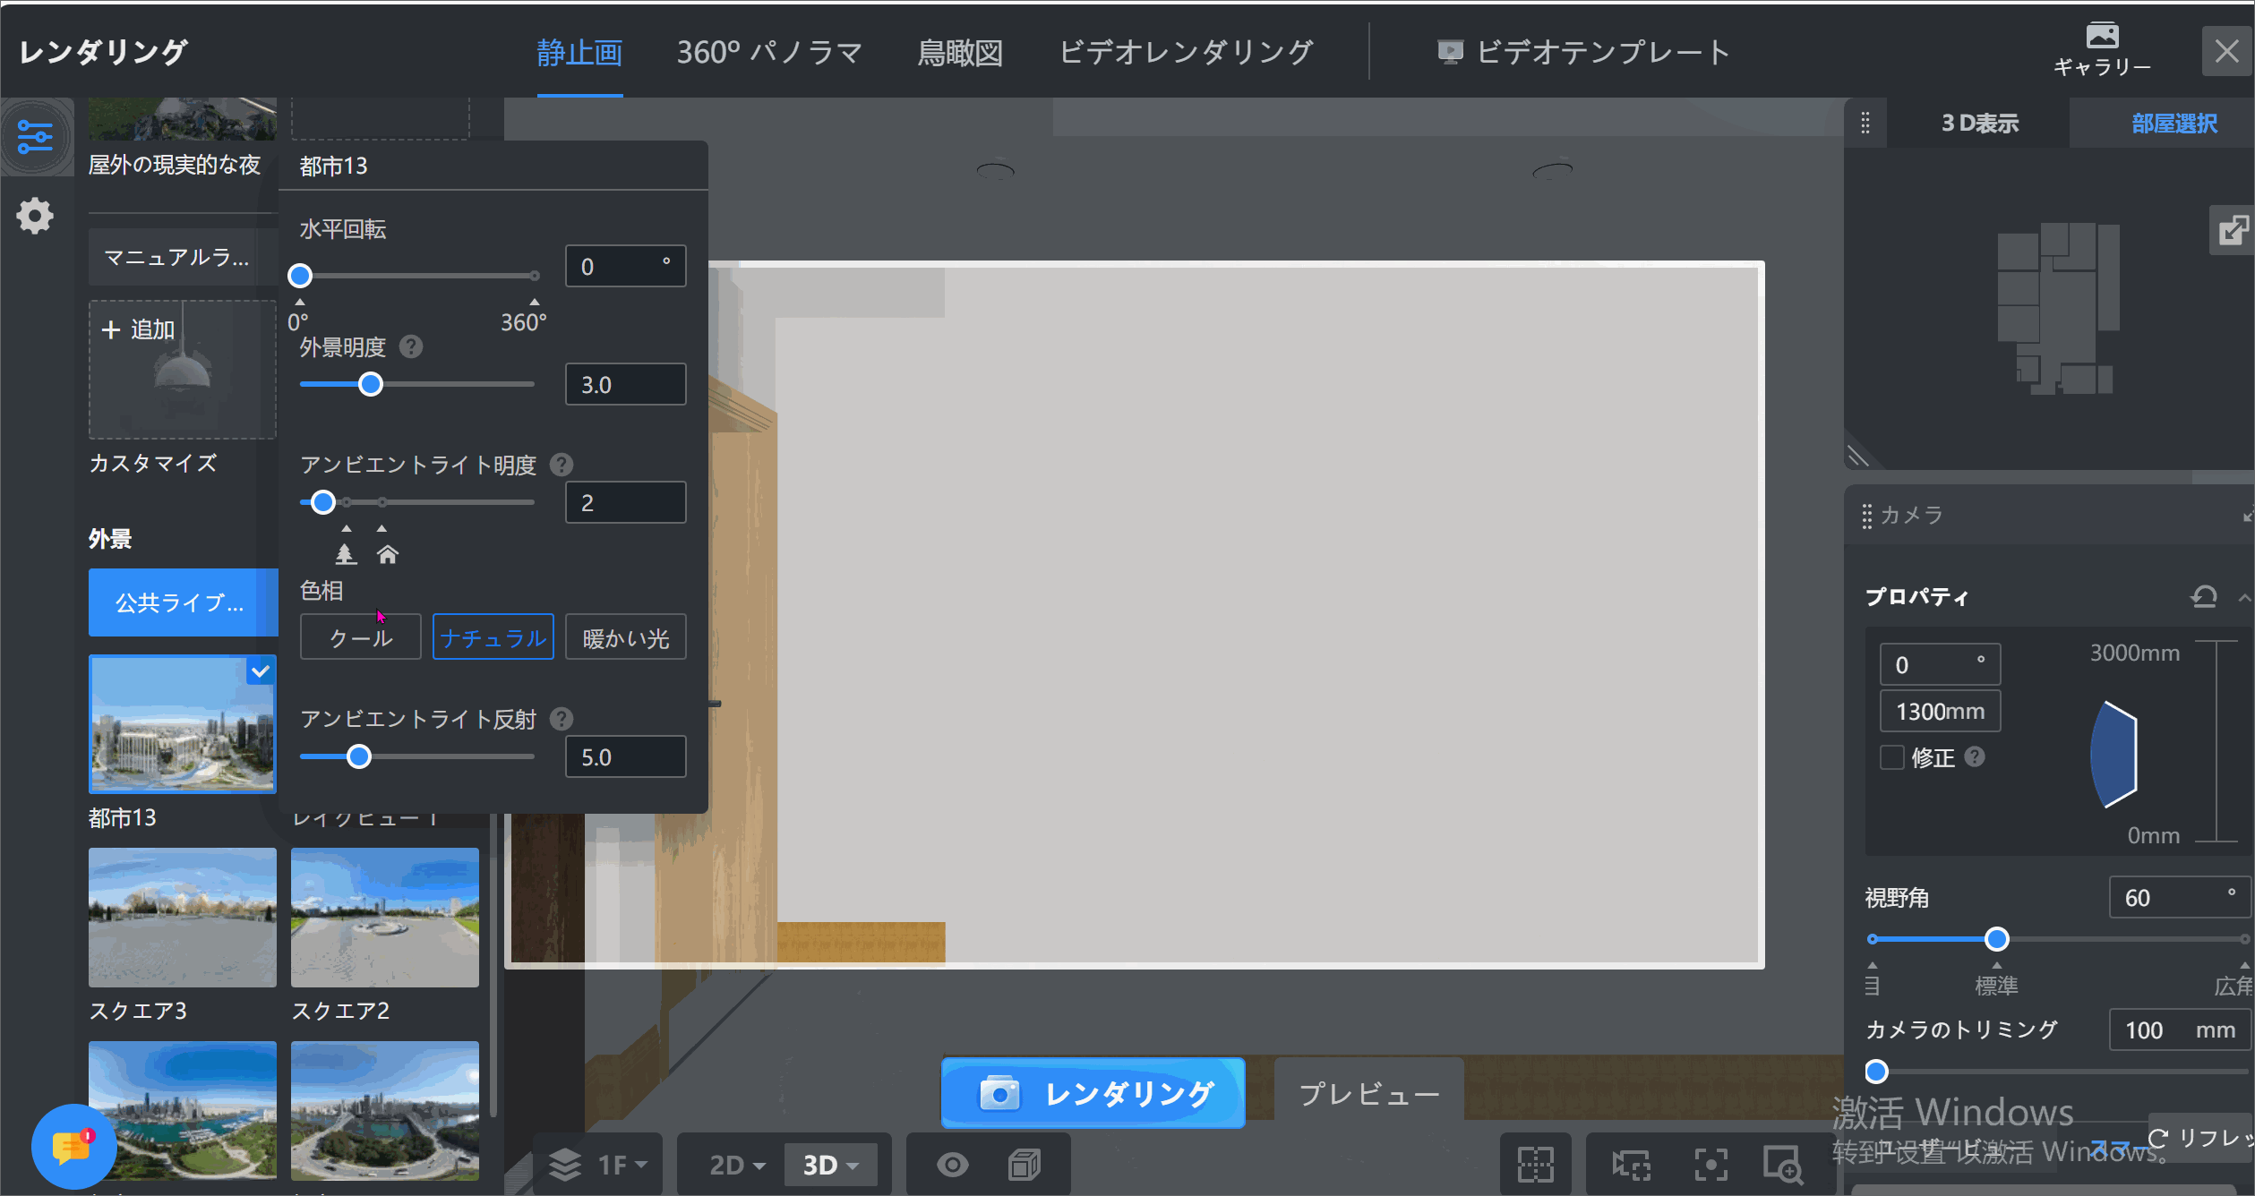Click the wireframe cube display icon
The height and width of the screenshot is (1196, 2255).
(1025, 1165)
